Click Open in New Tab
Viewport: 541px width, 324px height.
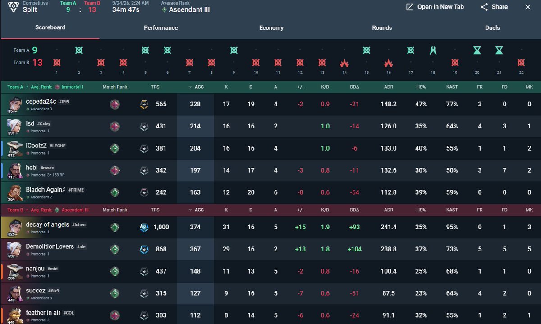[x=435, y=7]
